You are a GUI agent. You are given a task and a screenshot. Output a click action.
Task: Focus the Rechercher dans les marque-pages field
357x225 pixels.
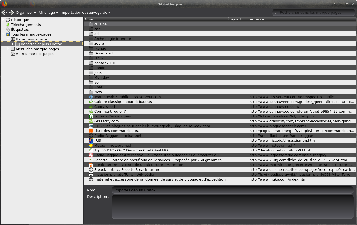[x=314, y=12]
